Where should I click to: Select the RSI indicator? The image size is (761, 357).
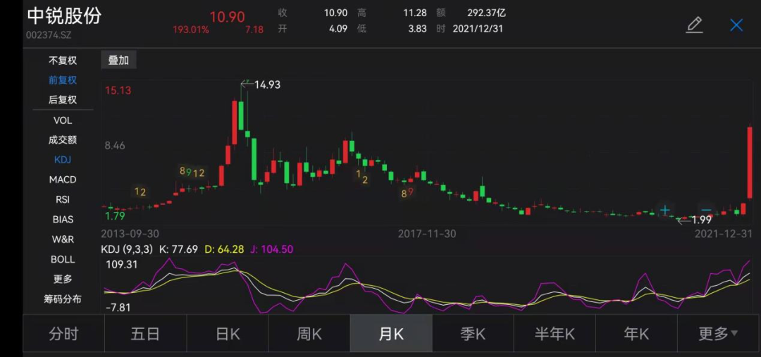[x=63, y=199]
